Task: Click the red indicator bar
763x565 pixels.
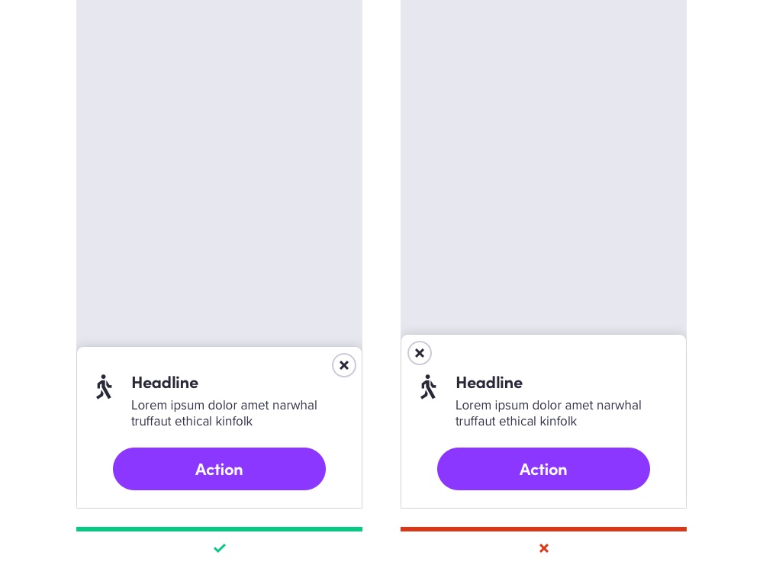Action: point(543,529)
